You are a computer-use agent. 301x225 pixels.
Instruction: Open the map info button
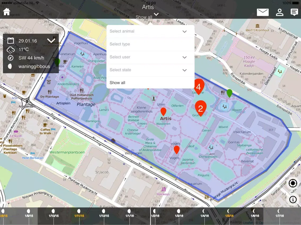(x=293, y=200)
